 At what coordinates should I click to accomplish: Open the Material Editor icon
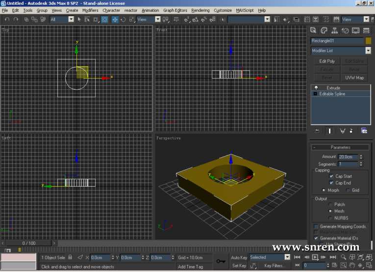click(325, 20)
